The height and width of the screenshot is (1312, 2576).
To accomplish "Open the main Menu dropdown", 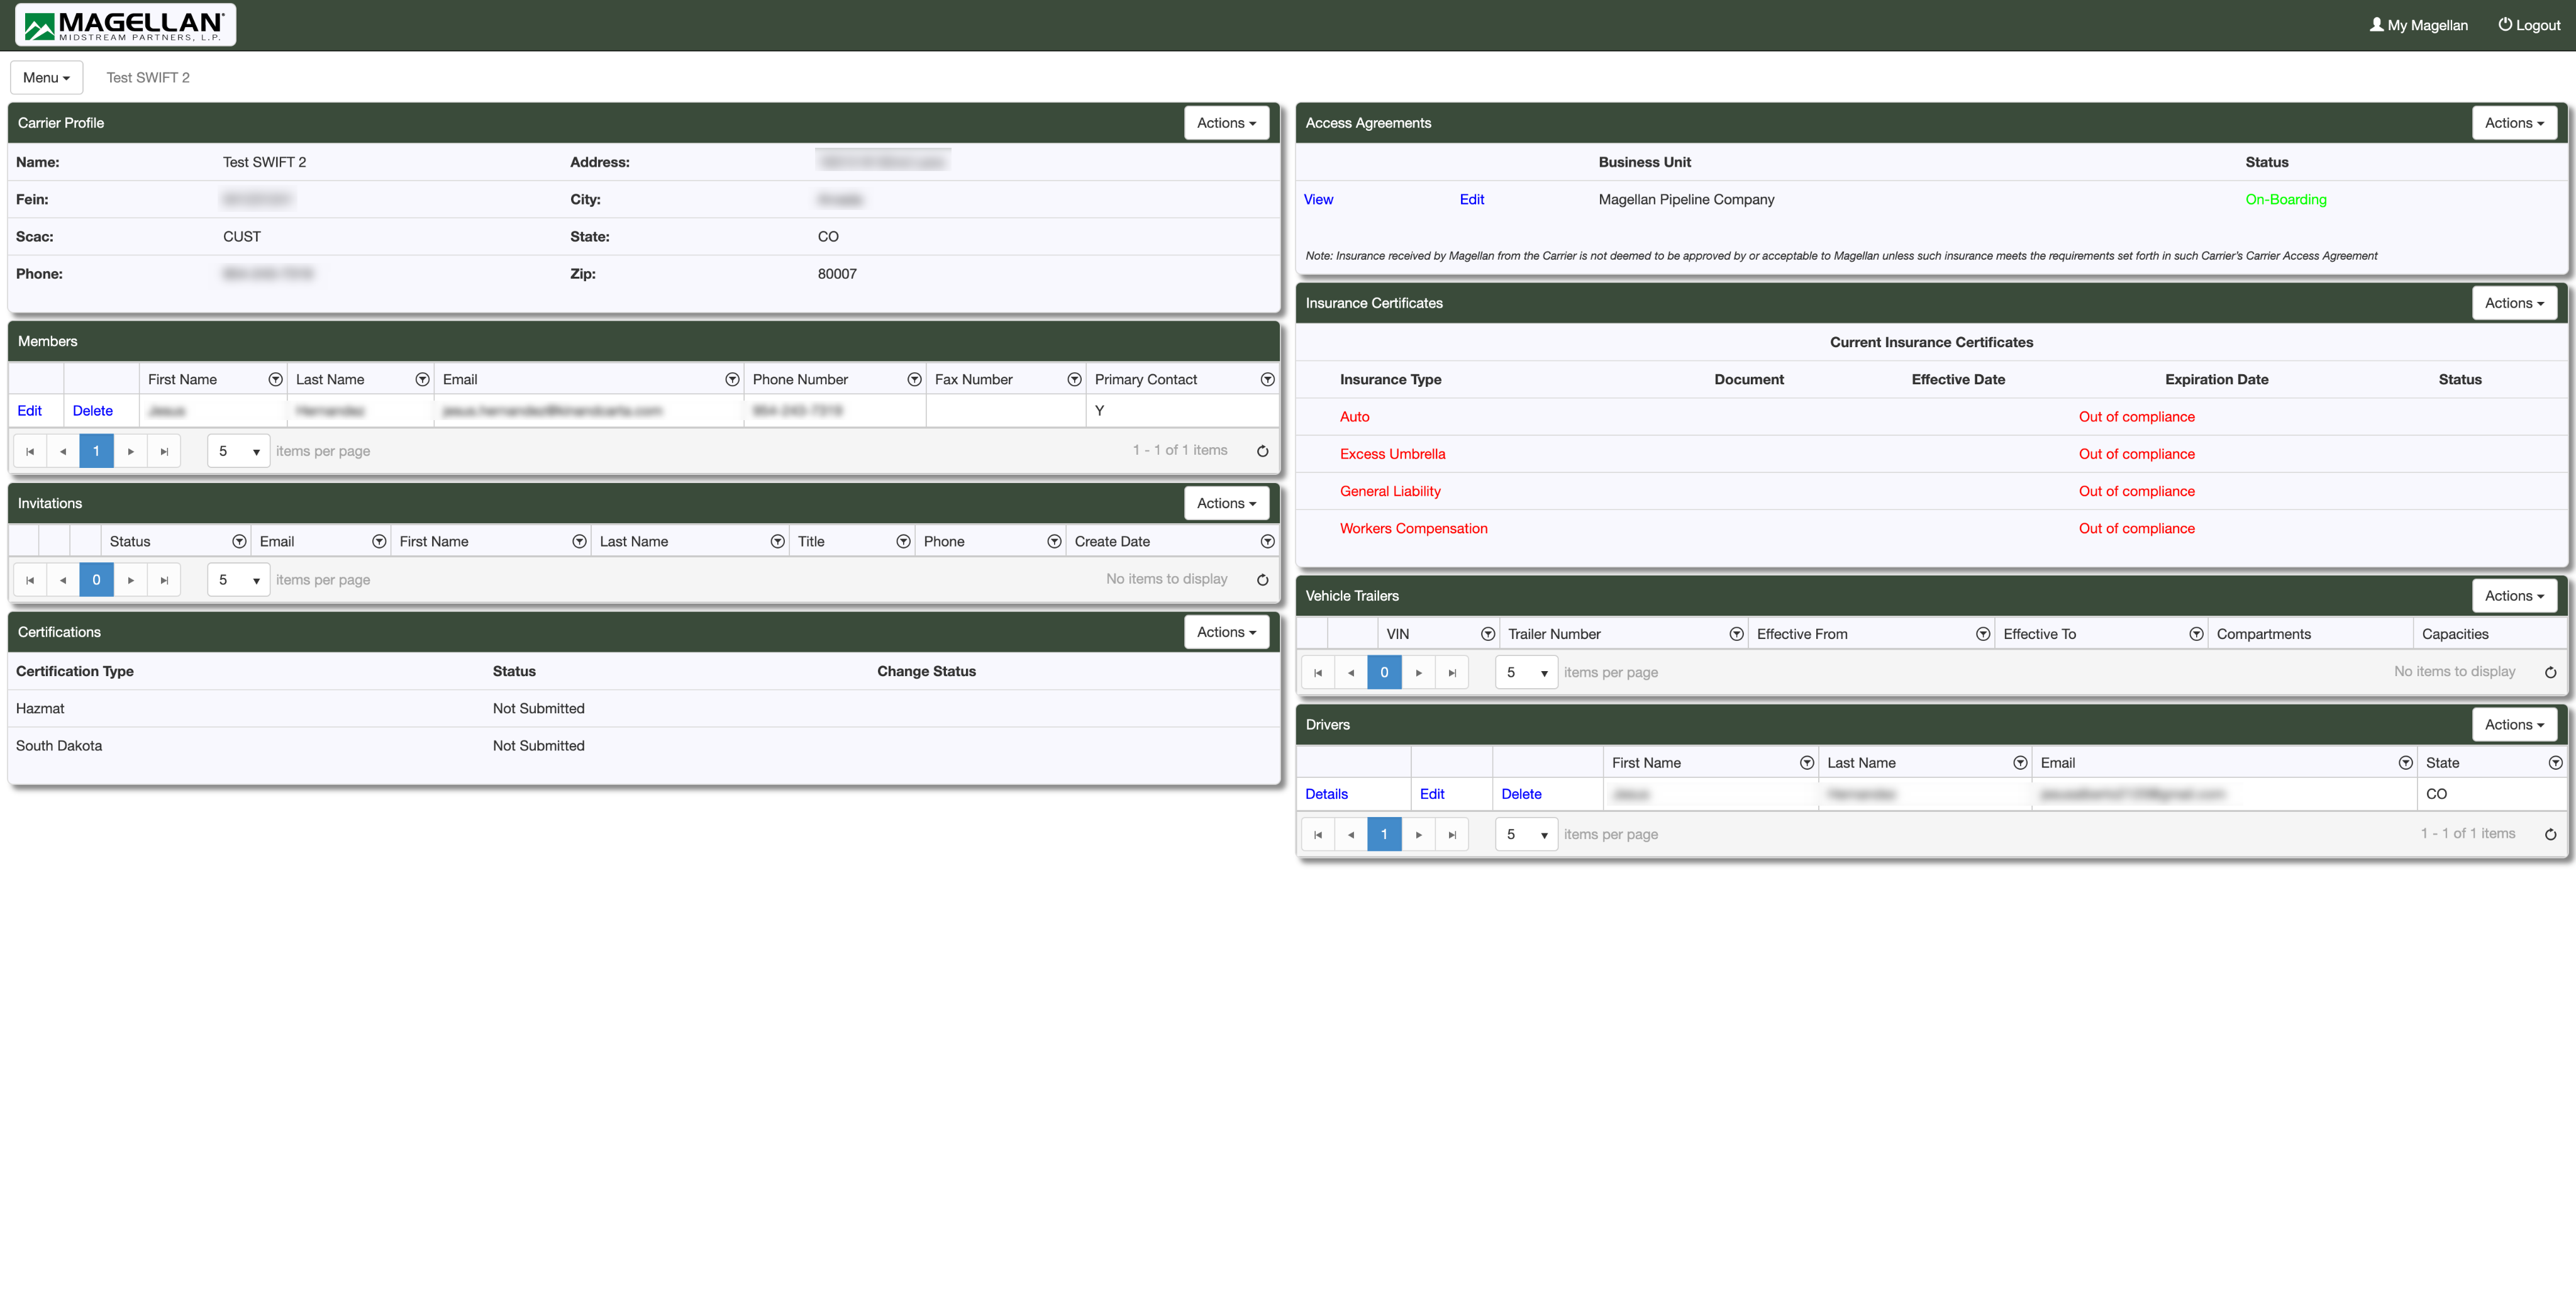I will [x=46, y=78].
